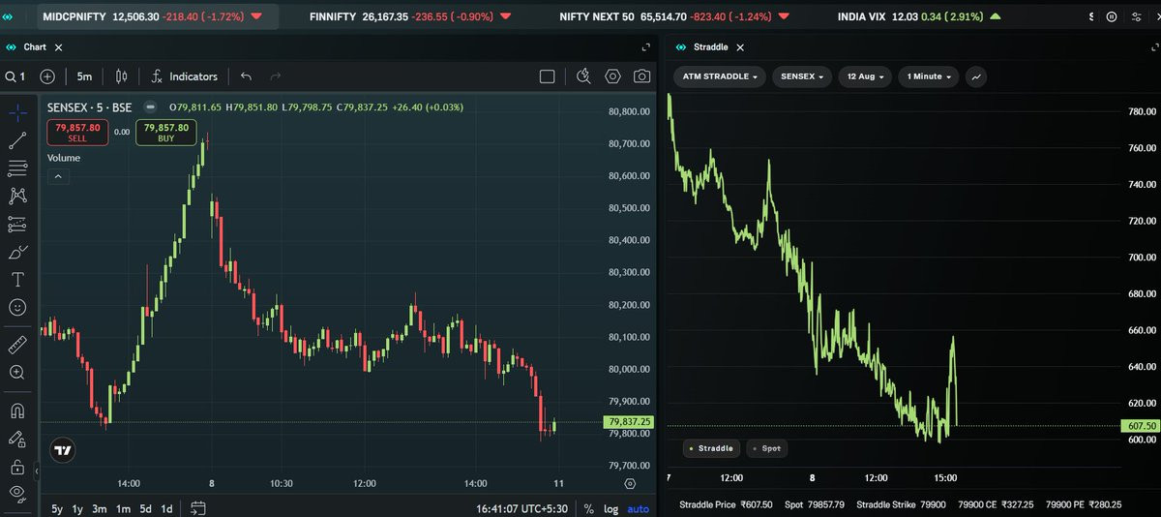Switch to the Straddle tab

click(711, 47)
